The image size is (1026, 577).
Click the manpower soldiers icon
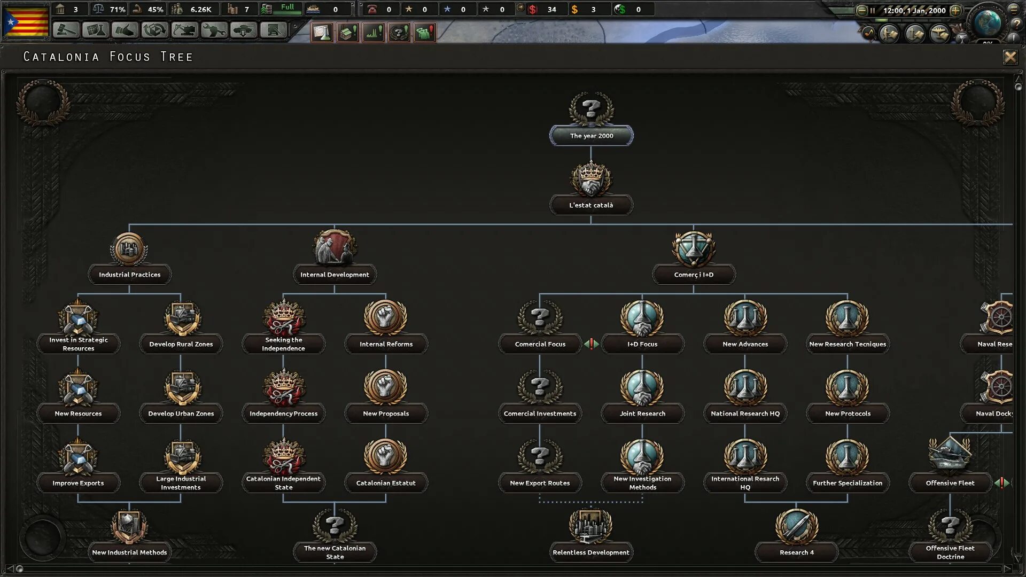177,9
